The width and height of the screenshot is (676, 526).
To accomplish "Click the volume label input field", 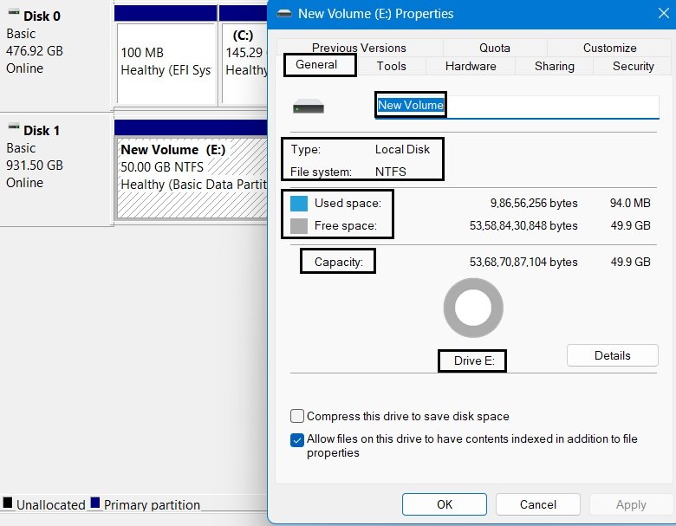I will tap(517, 106).
